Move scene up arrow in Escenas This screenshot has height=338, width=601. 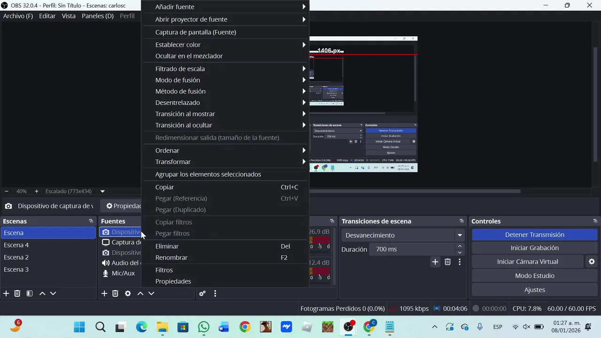tap(42, 293)
